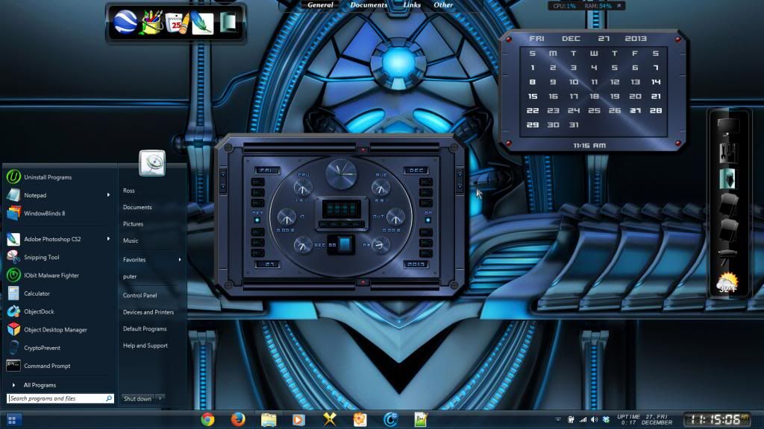Open Documents in Start menu right pane

click(137, 207)
